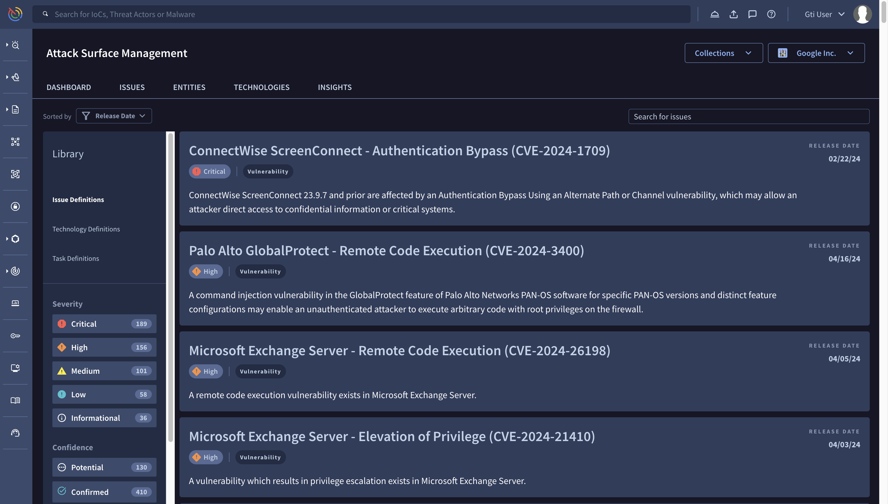Open Exchange Server CVE-2024-26198 issue
888x504 pixels.
point(399,351)
